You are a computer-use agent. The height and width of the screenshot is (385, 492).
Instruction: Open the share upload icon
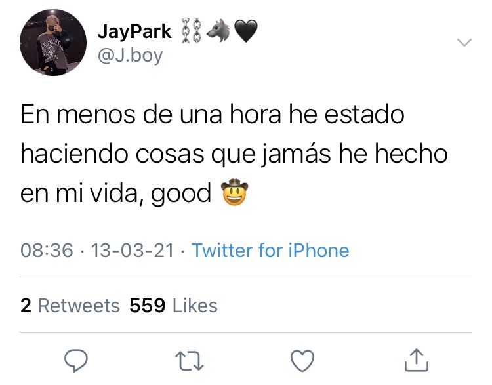(x=417, y=360)
